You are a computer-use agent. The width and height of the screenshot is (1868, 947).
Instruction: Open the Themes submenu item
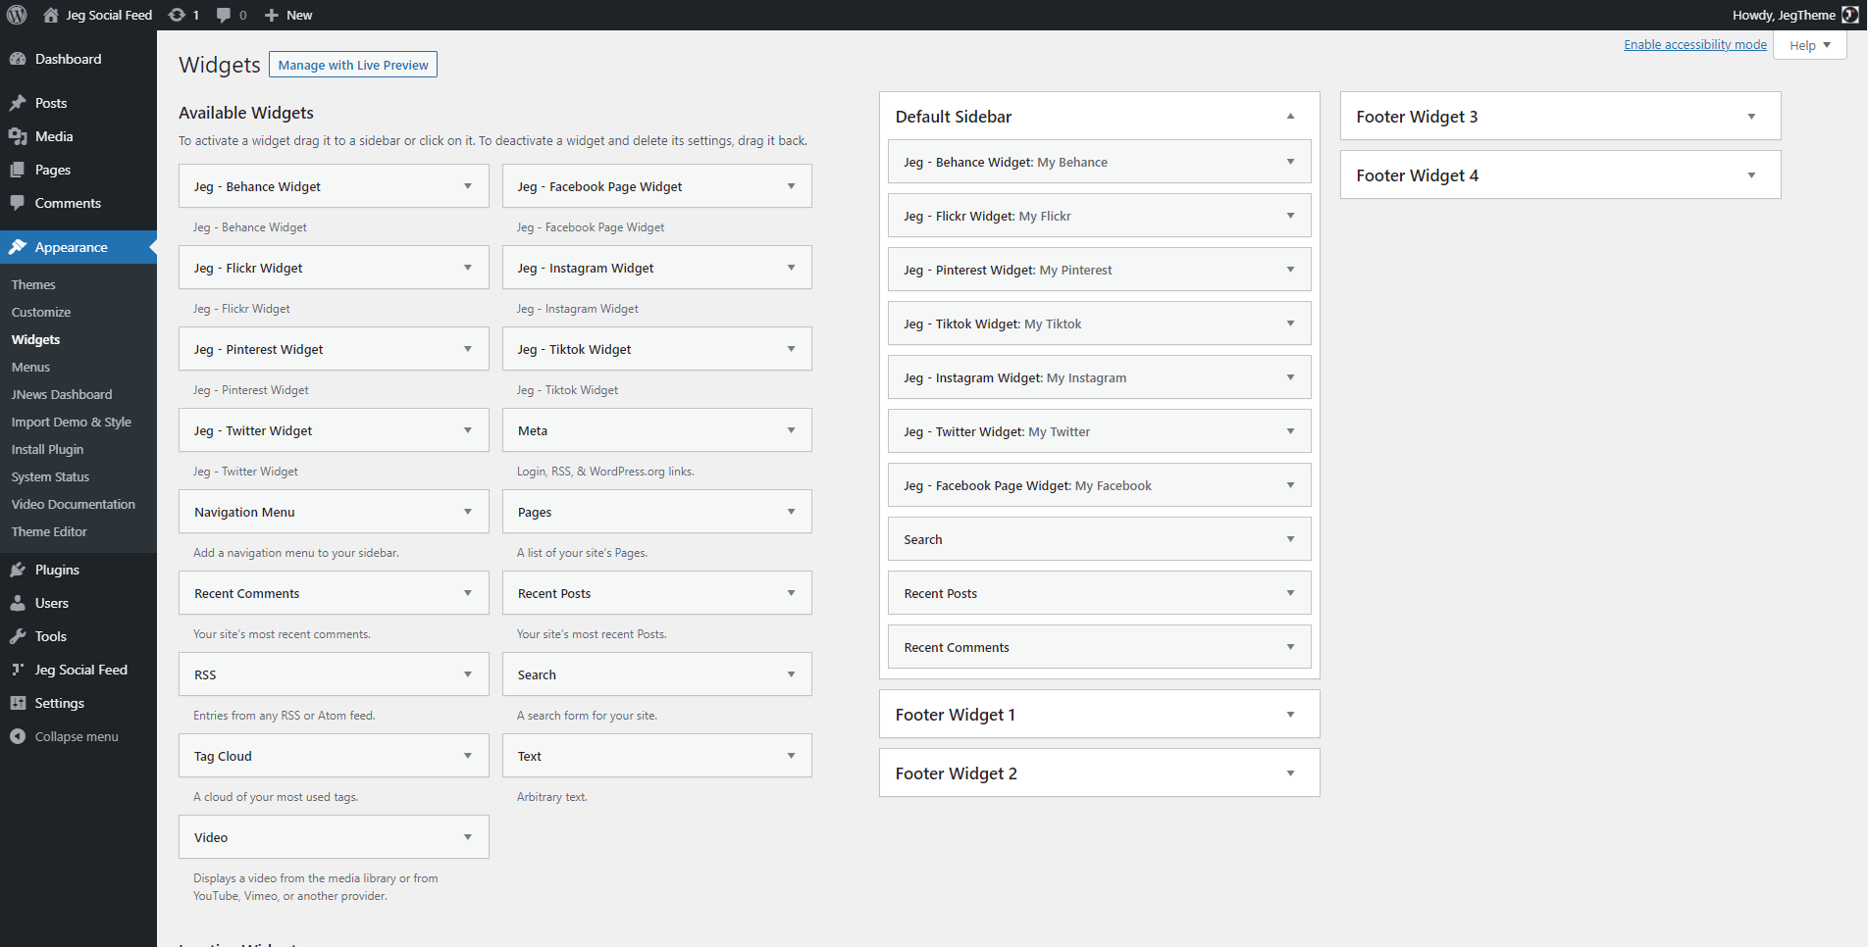click(x=33, y=284)
